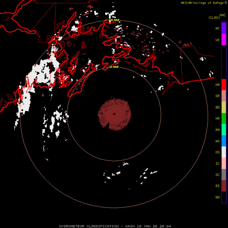Select the IC light pink legend swatch

(x=224, y=163)
